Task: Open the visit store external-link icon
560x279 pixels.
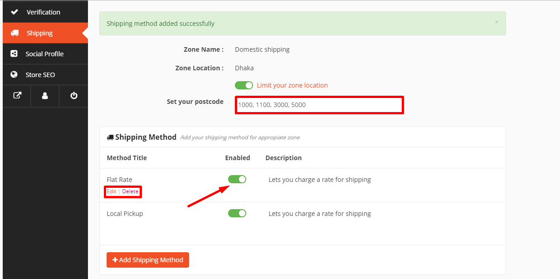Action: [x=17, y=96]
